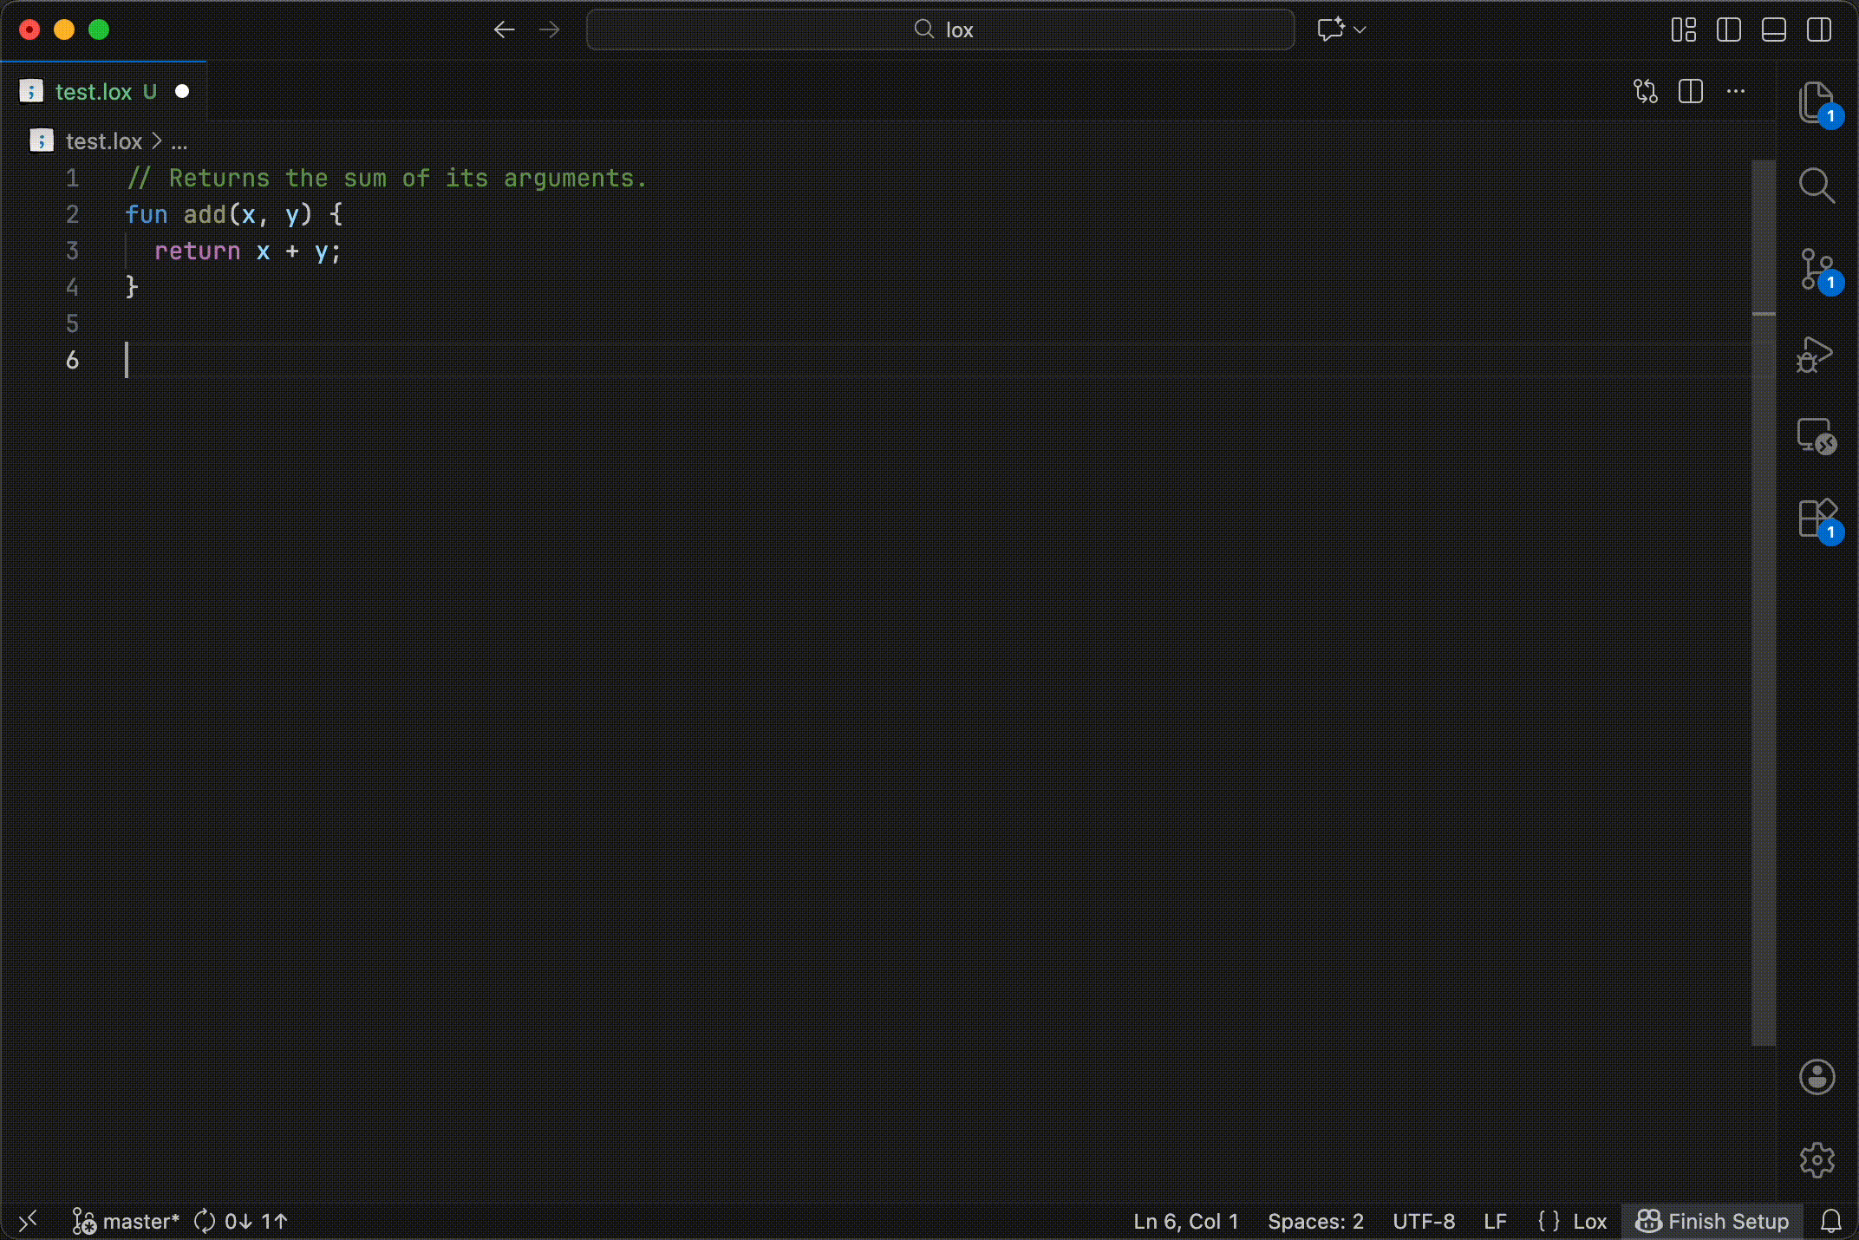Select the Run and Debug icon

click(x=1817, y=355)
